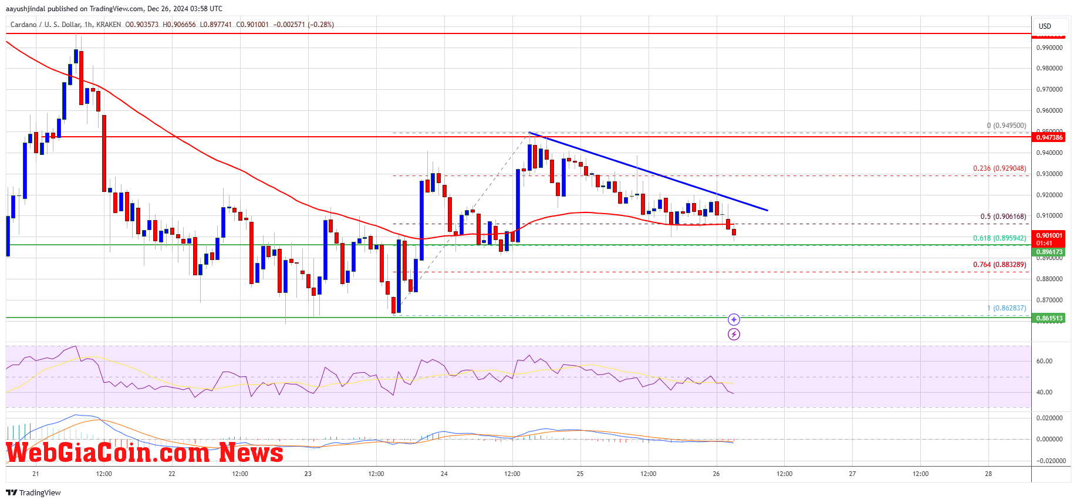Click date 24 on the time axis
Viewport: 1077px width, 503px height.
click(444, 474)
